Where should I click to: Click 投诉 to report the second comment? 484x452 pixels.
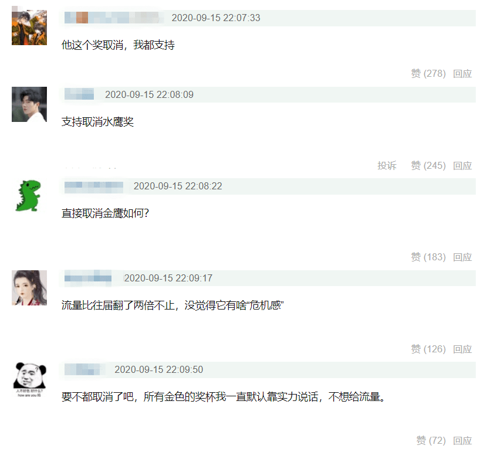(x=387, y=166)
